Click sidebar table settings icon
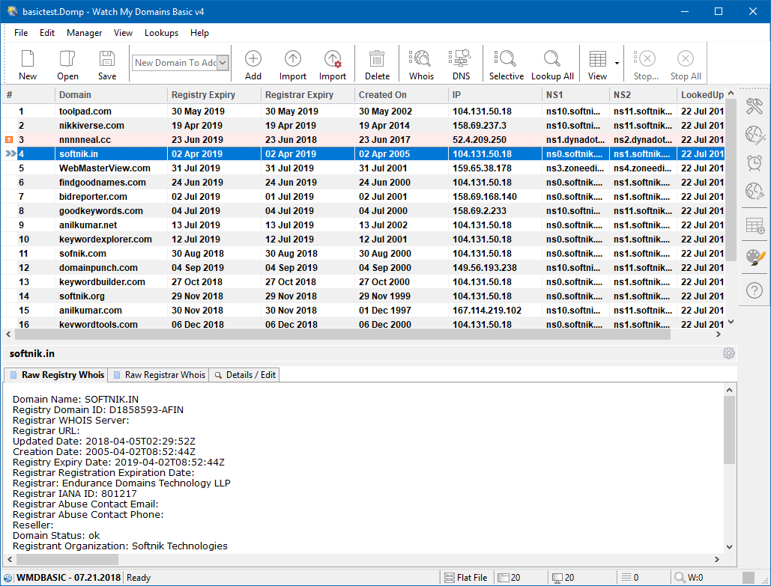The height and width of the screenshot is (586, 771). point(755,225)
